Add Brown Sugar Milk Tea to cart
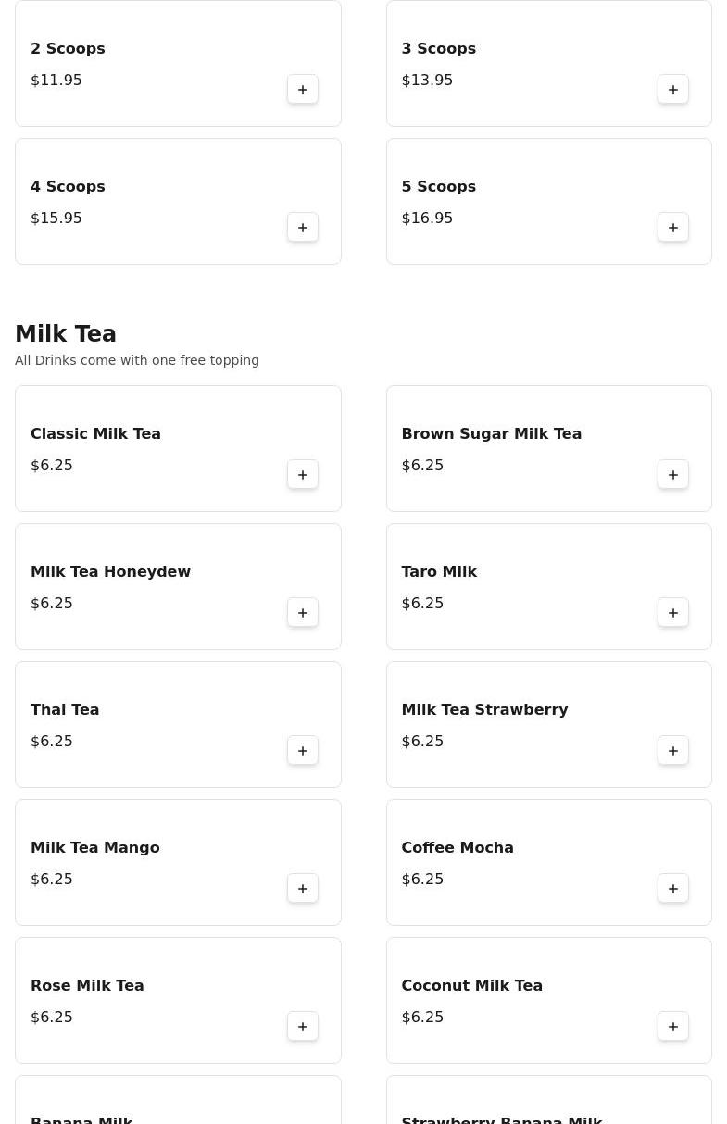Viewport: 727px width, 1124px height. (x=673, y=475)
